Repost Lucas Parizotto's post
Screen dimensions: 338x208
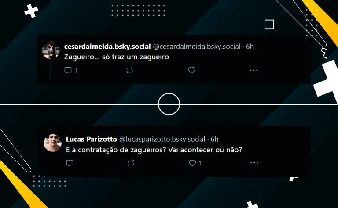[131, 163]
